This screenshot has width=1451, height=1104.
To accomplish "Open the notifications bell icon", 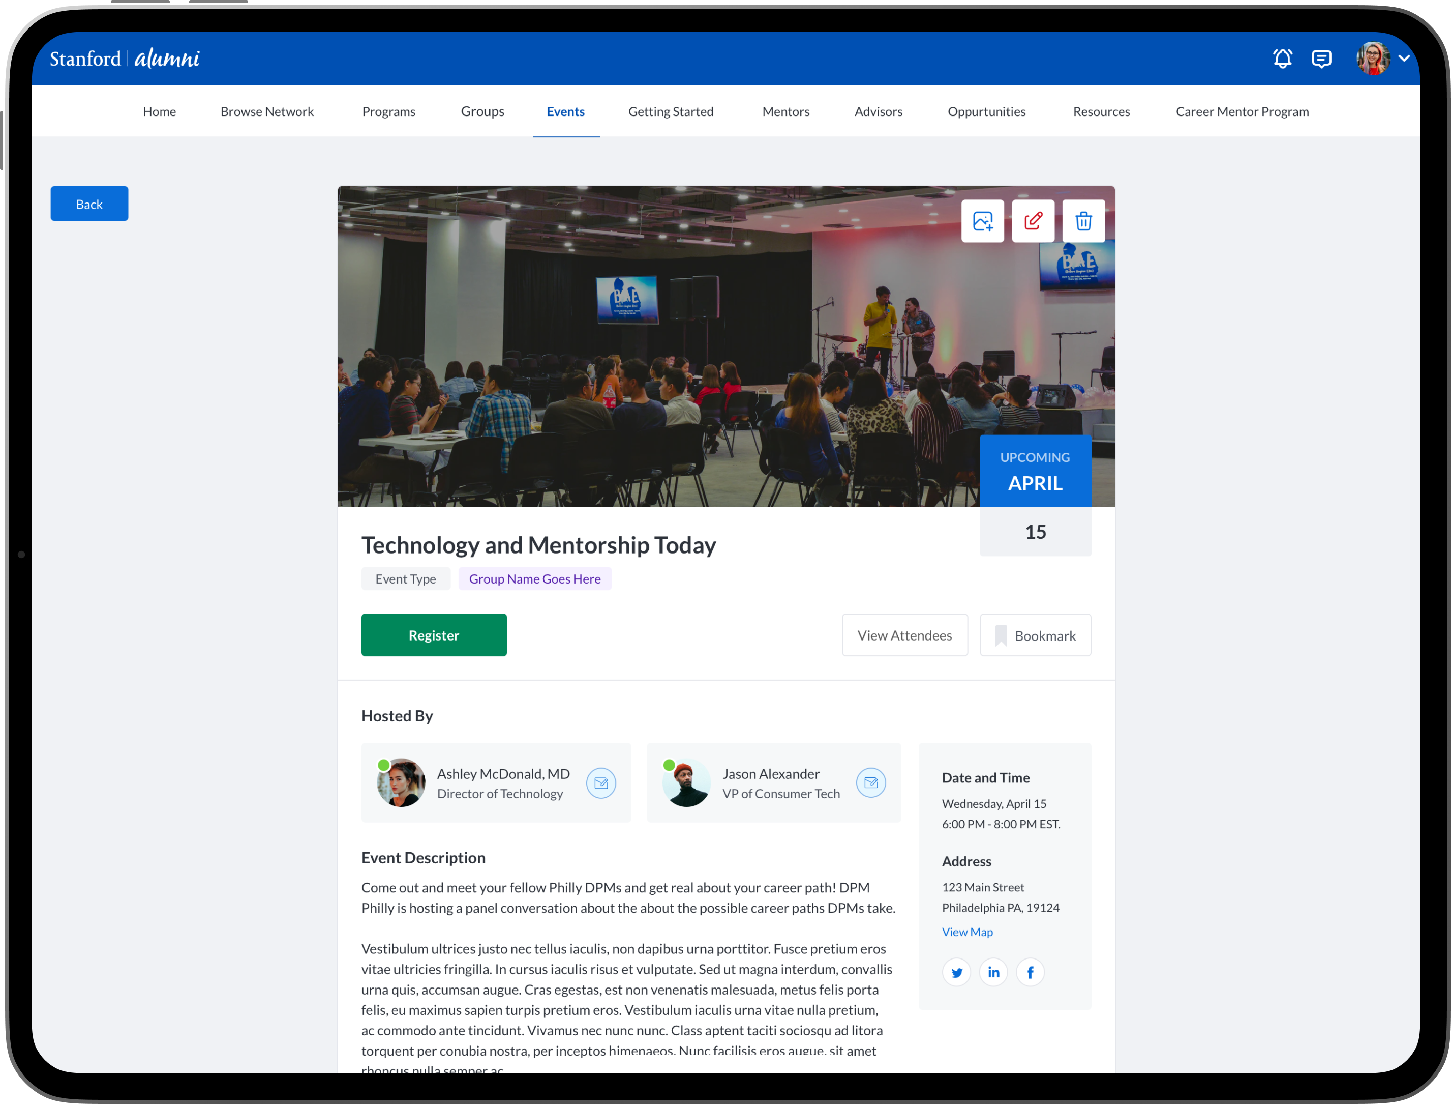I will [x=1282, y=59].
